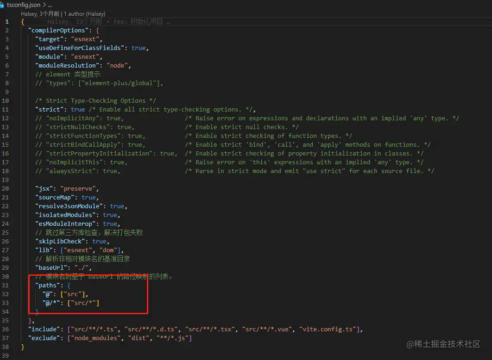The height and width of the screenshot is (360, 492).
Task: Click the "**/*.js" entry in exclude
Action: click(173, 338)
